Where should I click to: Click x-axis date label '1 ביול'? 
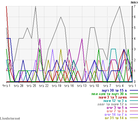(x=6, y=86)
